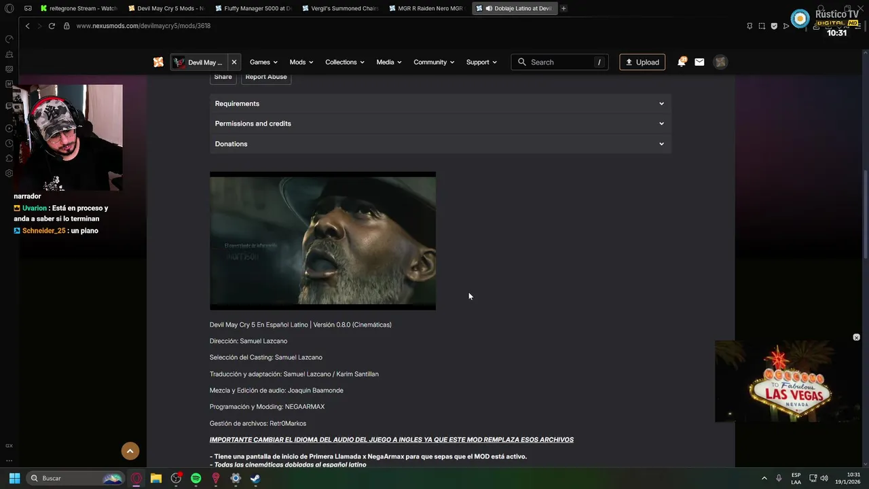The height and width of the screenshot is (489, 869).
Task: Open the Mods dropdown menu
Action: point(301,62)
